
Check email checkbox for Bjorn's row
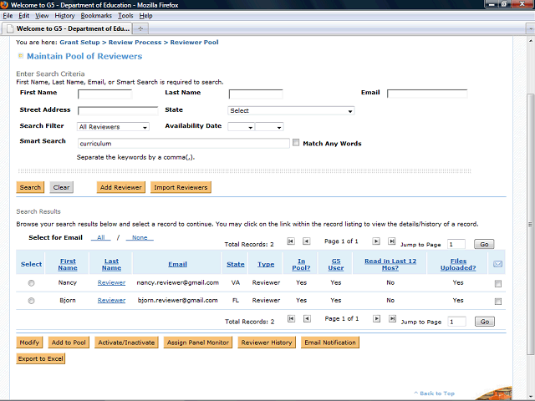(x=498, y=301)
